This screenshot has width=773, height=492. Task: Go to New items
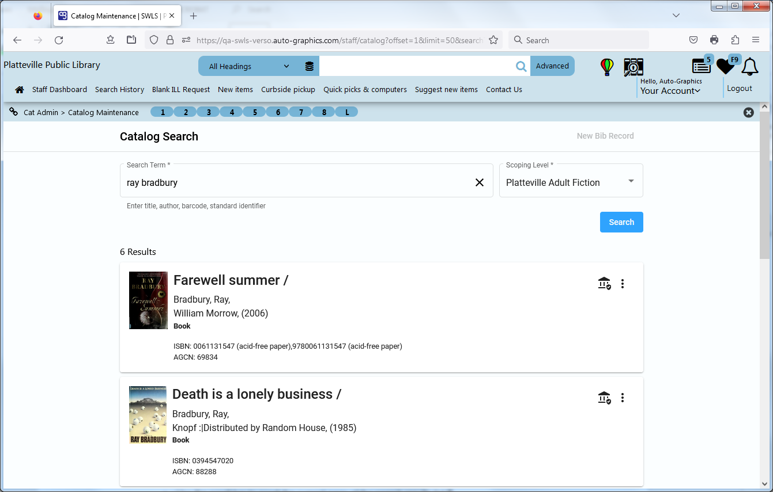point(235,90)
